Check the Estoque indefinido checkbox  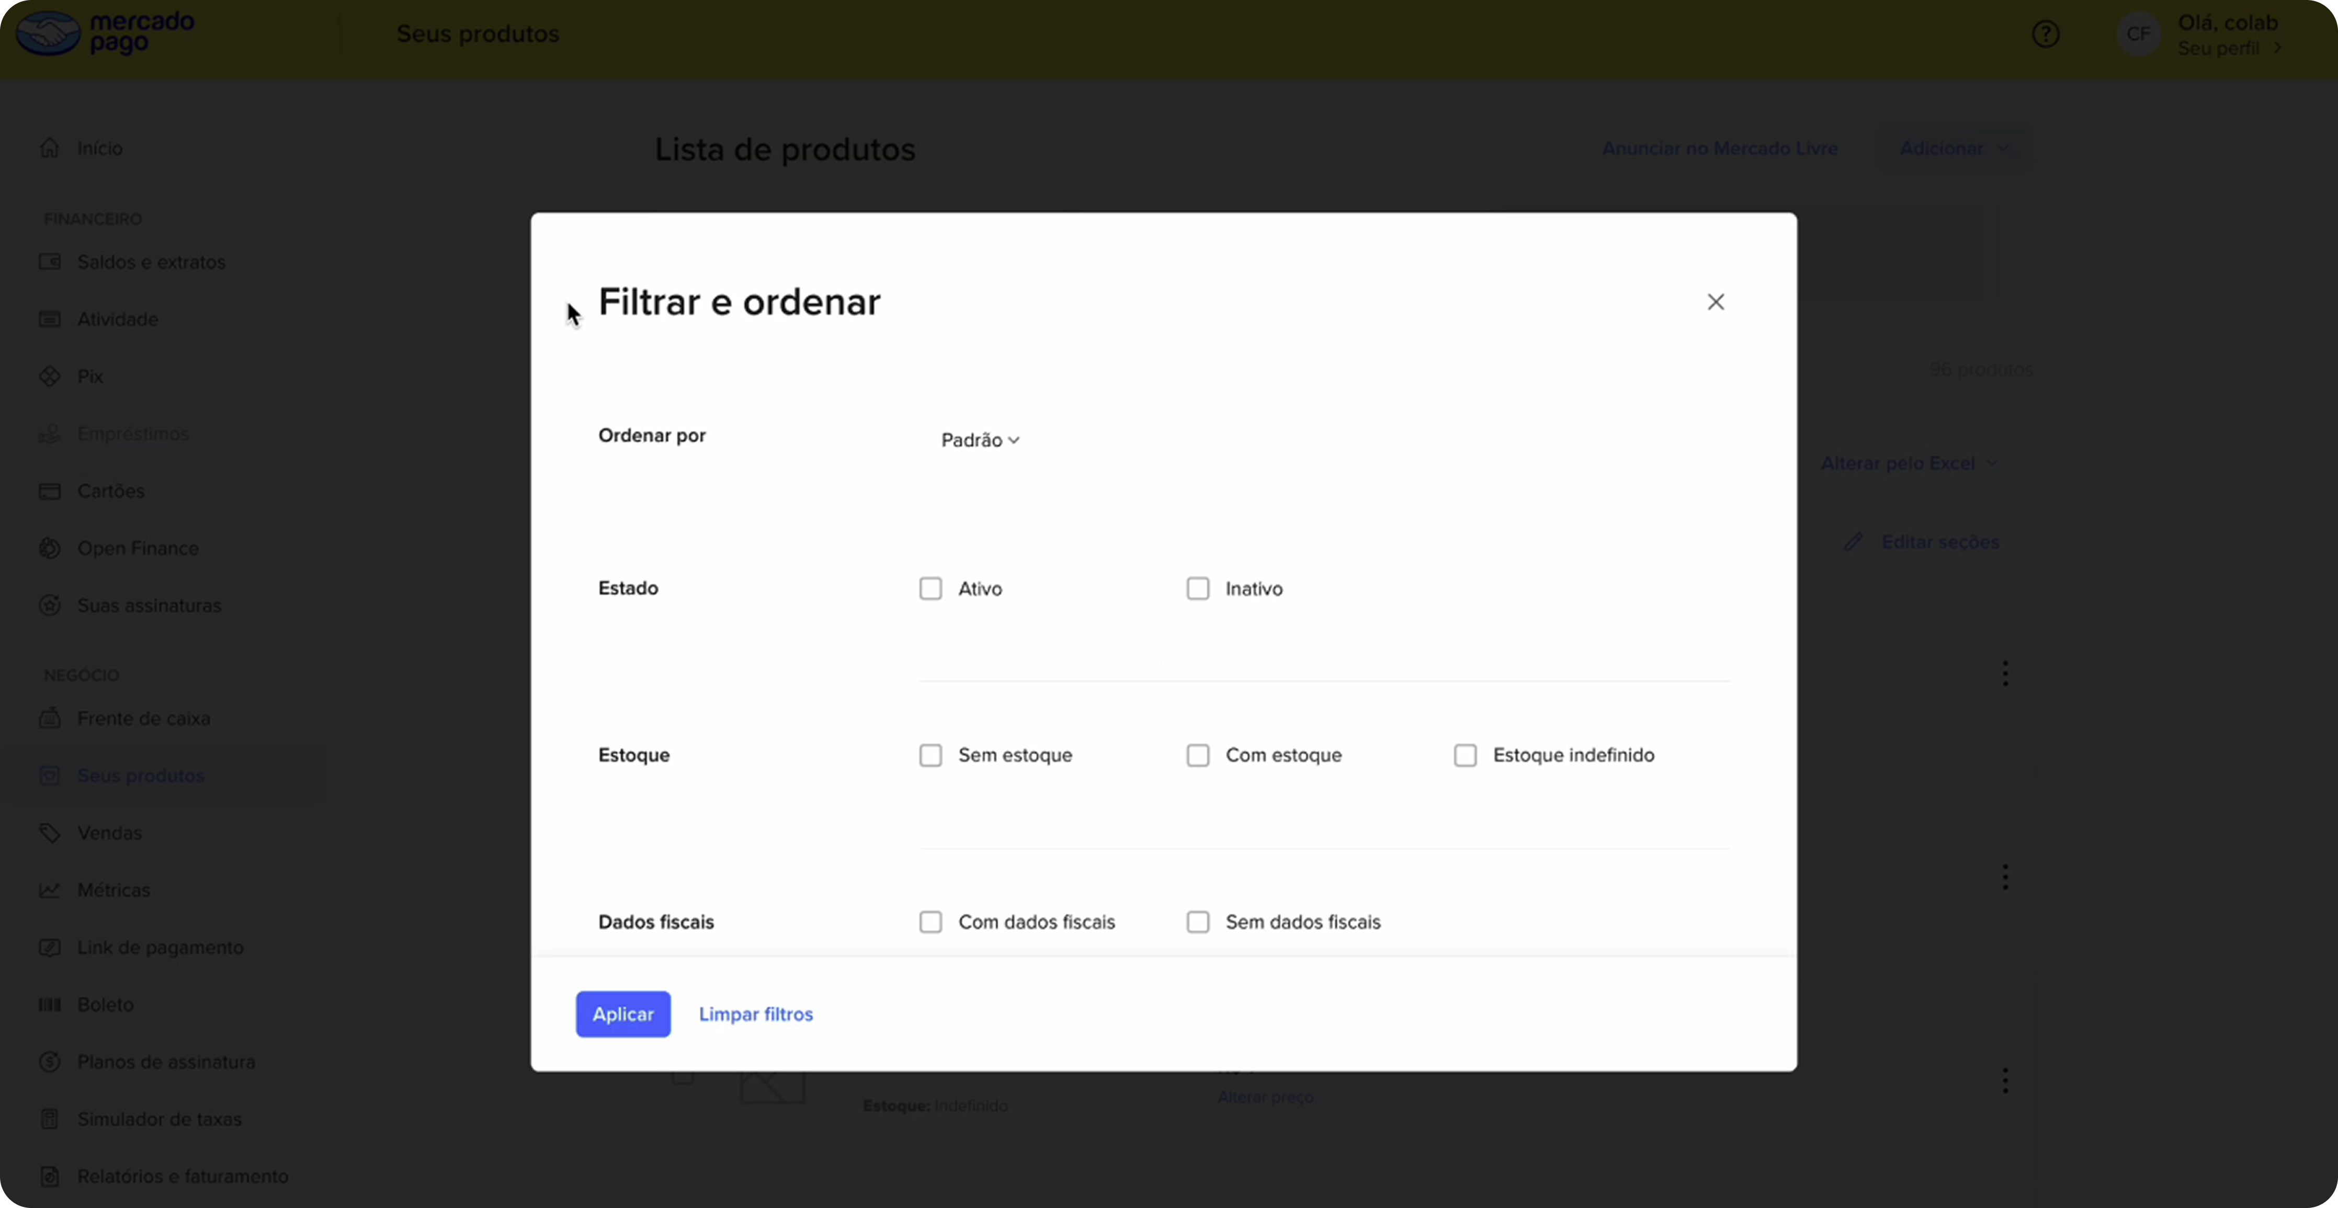tap(1465, 755)
